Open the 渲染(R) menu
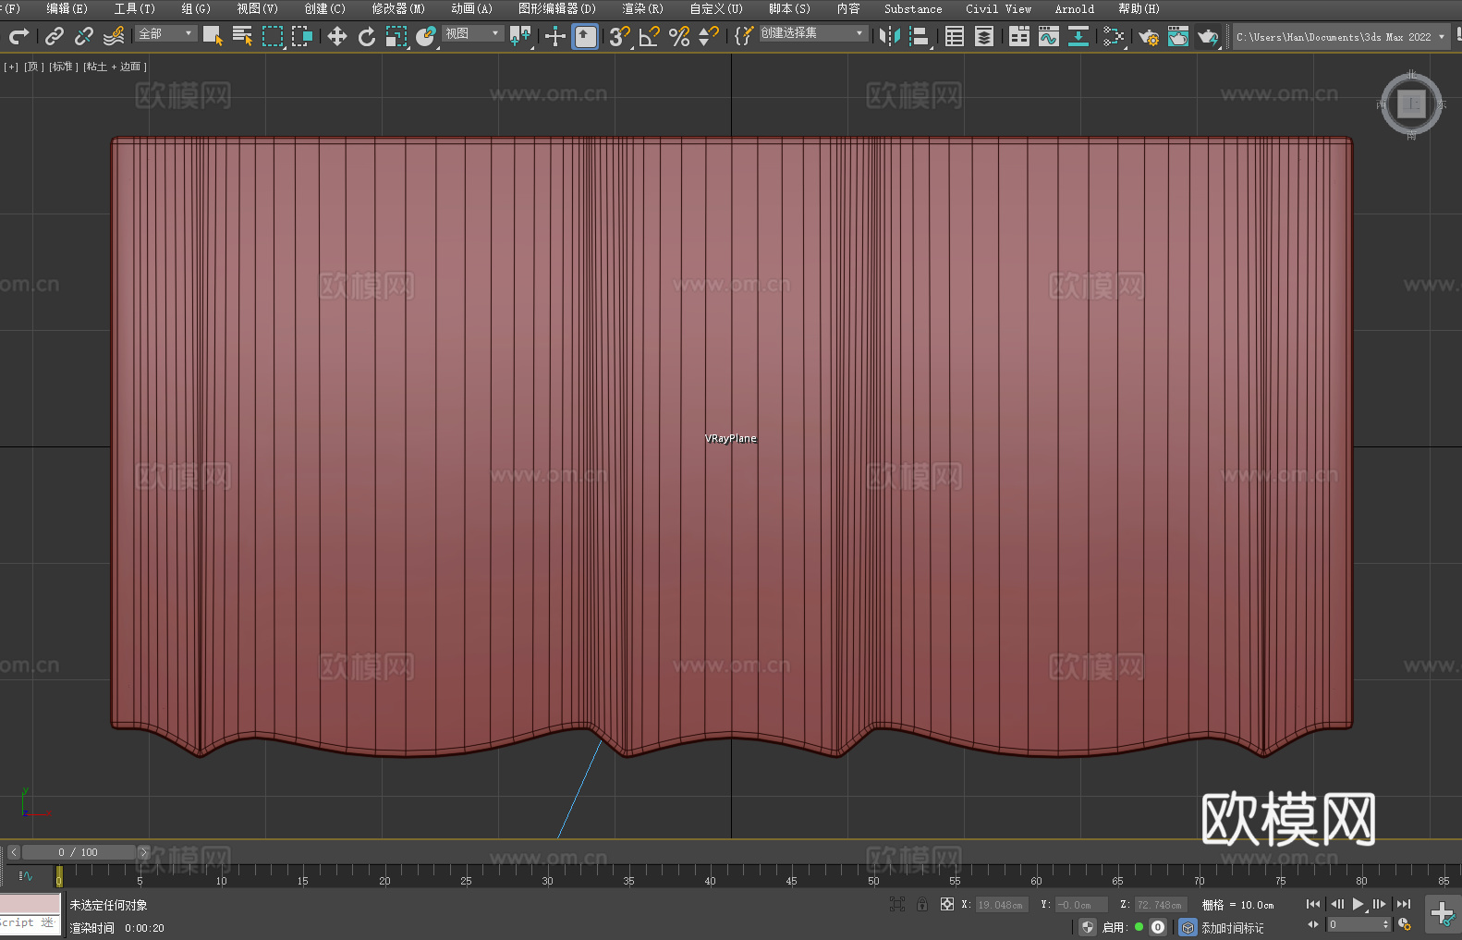This screenshot has width=1462, height=940. 642,8
